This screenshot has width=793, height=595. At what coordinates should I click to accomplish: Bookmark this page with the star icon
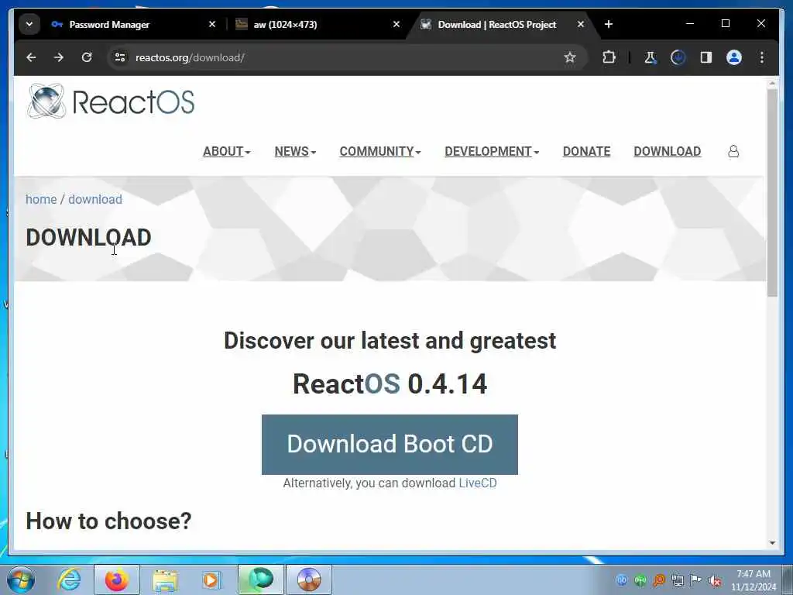coord(570,57)
